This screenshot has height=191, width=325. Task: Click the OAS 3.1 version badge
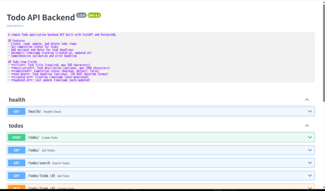(94, 15)
